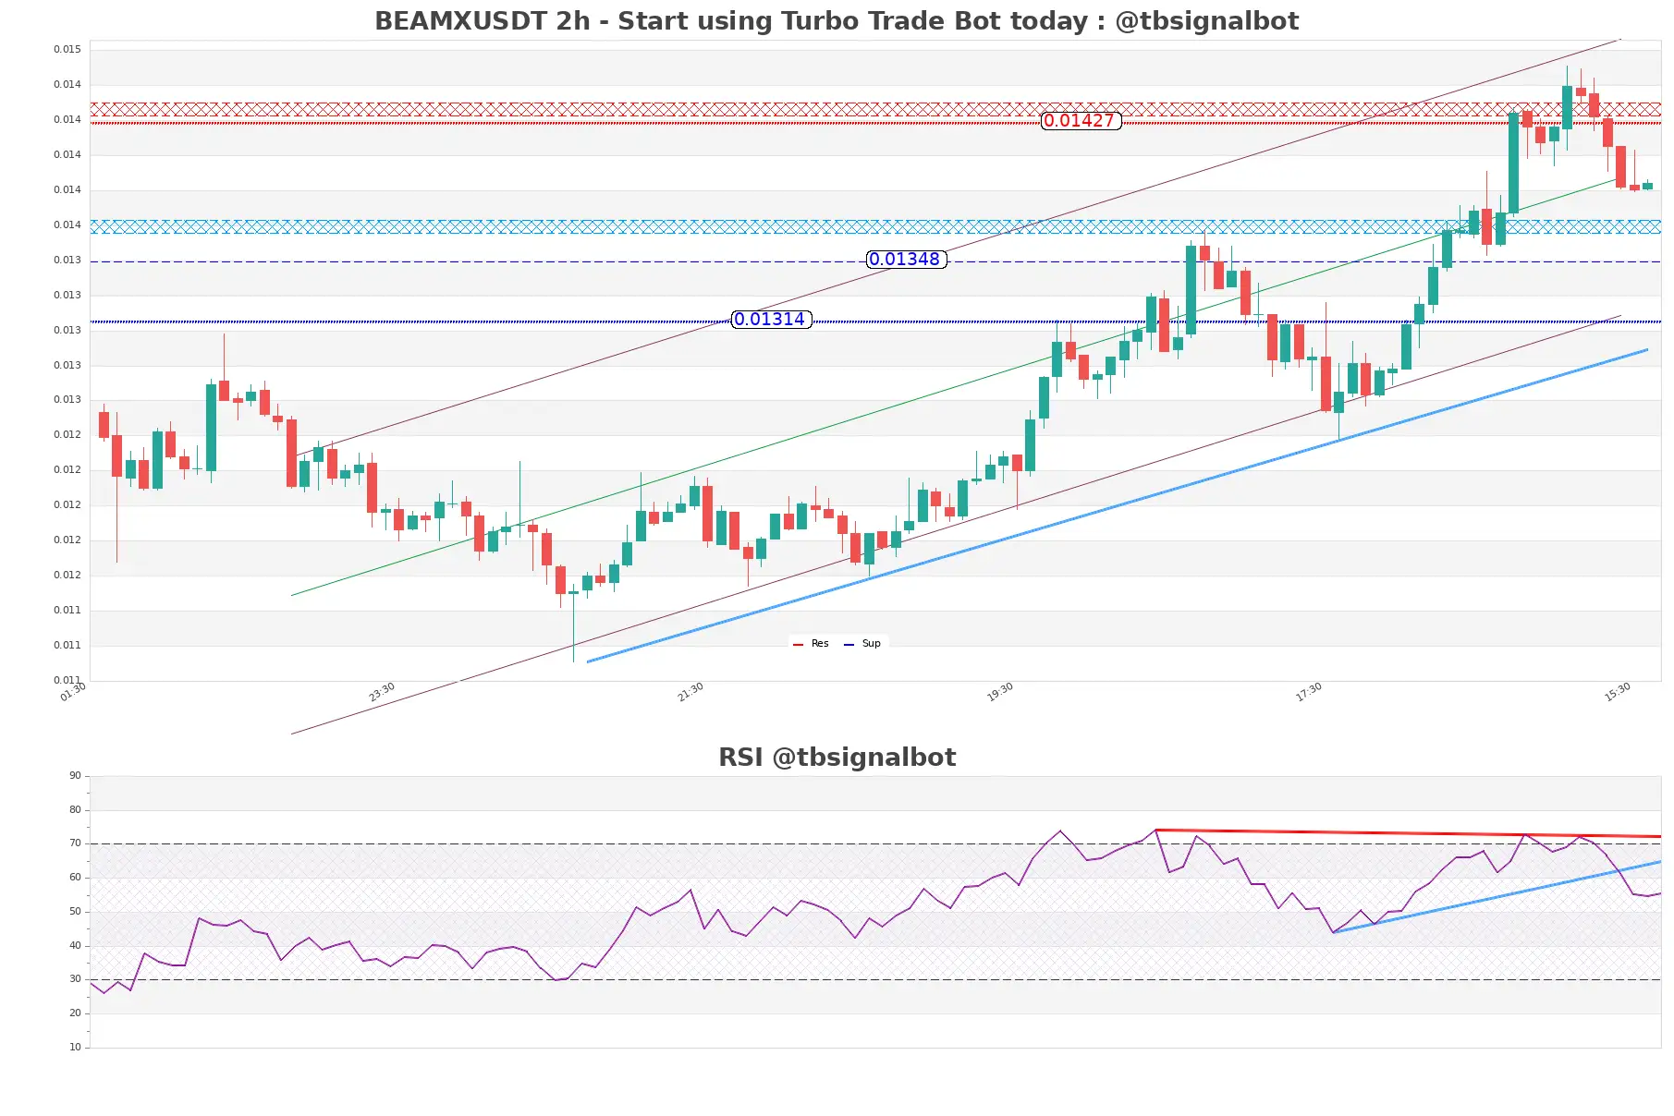Viewport: 1674px width, 1116px height.
Task: Click the RSI axis value 30
Action: coord(75,979)
